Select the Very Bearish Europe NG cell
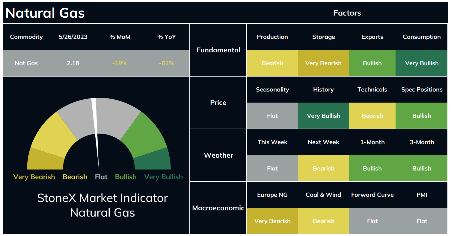The image size is (451, 236). (x=272, y=221)
